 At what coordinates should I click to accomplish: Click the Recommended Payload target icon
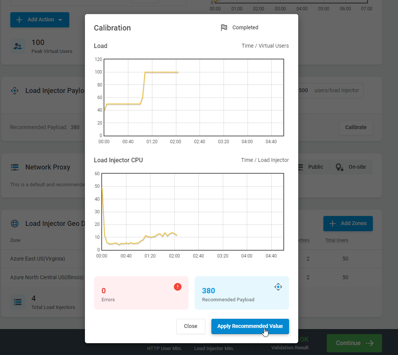click(x=278, y=287)
